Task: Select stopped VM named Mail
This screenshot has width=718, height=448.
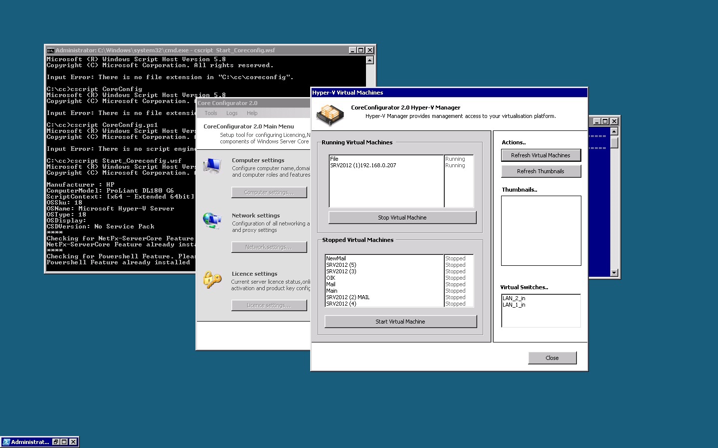Action: click(x=384, y=284)
